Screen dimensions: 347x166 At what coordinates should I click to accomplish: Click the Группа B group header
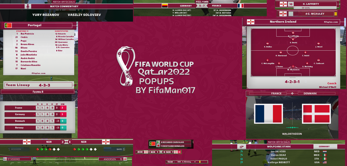(38, 92)
